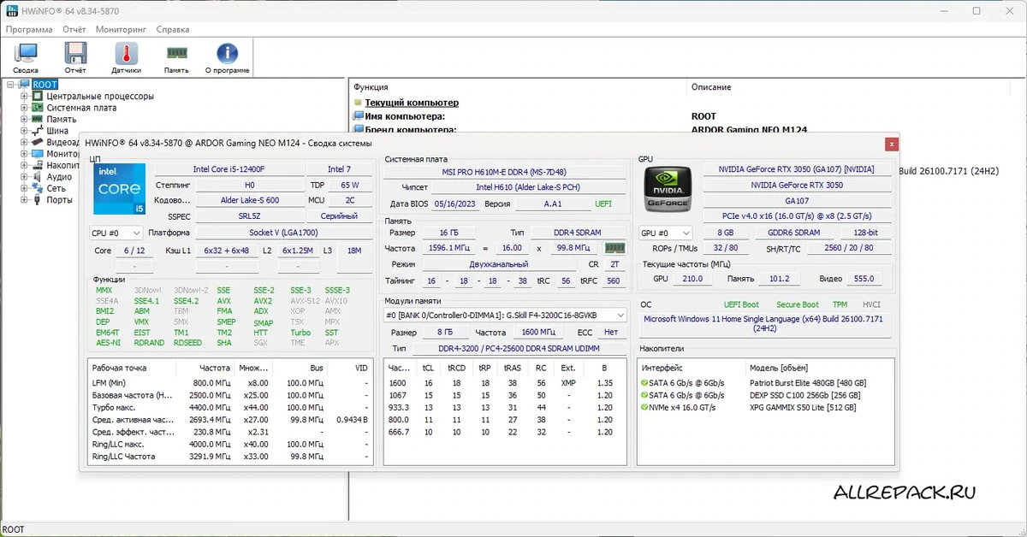
Task: Click the Intel H610 chipset value
Action: click(528, 187)
